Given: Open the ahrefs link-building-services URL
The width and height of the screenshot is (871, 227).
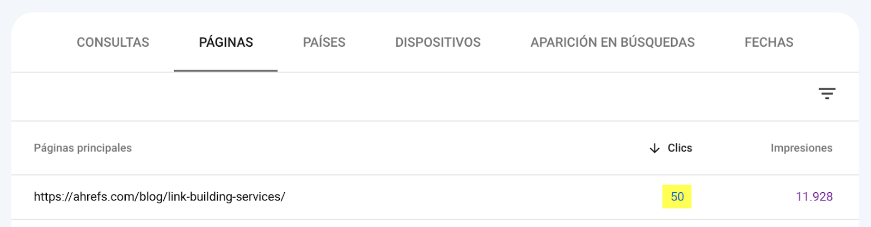Looking at the screenshot, I should tap(160, 197).
